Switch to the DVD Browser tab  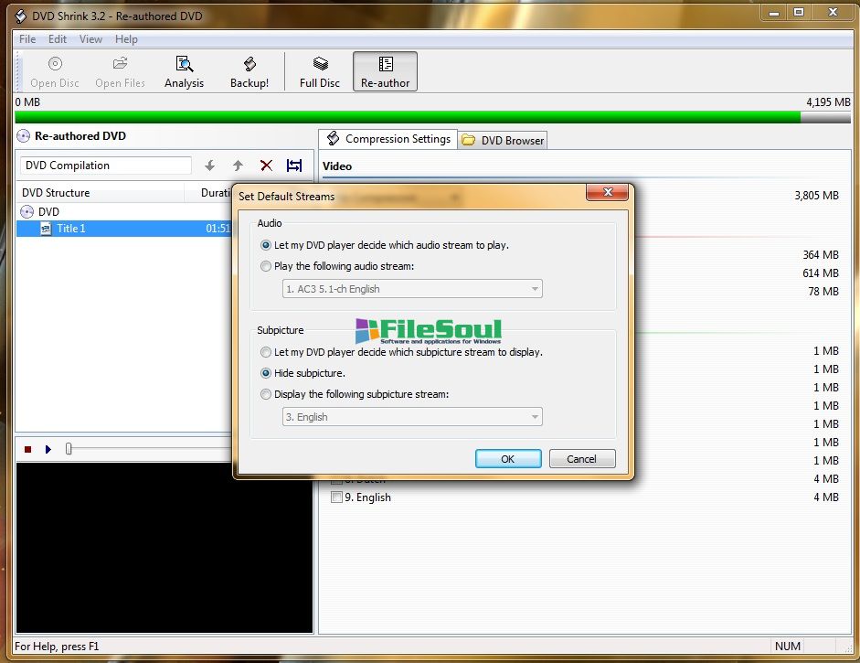tap(503, 140)
